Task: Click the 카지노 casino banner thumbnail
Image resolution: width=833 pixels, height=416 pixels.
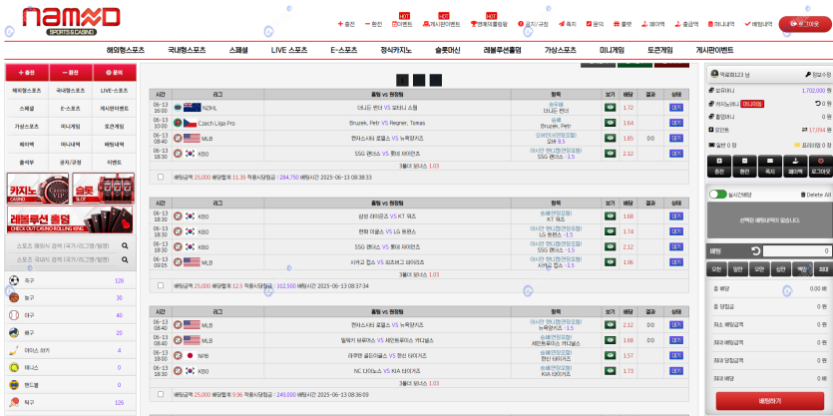Action: tap(36, 187)
